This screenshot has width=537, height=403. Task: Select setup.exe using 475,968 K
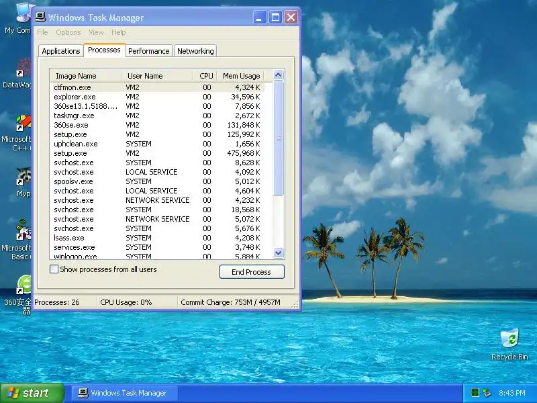[x=158, y=153]
